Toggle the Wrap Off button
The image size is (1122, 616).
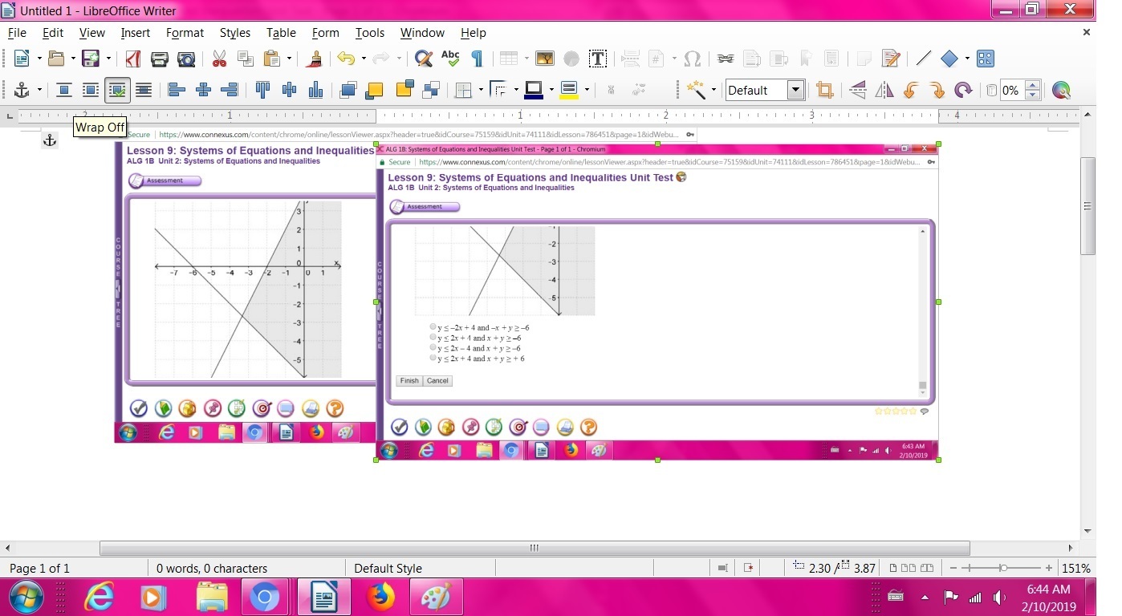point(64,91)
